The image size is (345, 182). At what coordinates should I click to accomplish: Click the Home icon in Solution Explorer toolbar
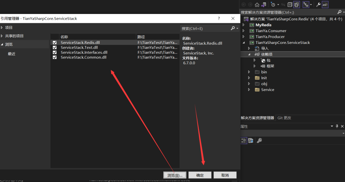click(257, 4)
